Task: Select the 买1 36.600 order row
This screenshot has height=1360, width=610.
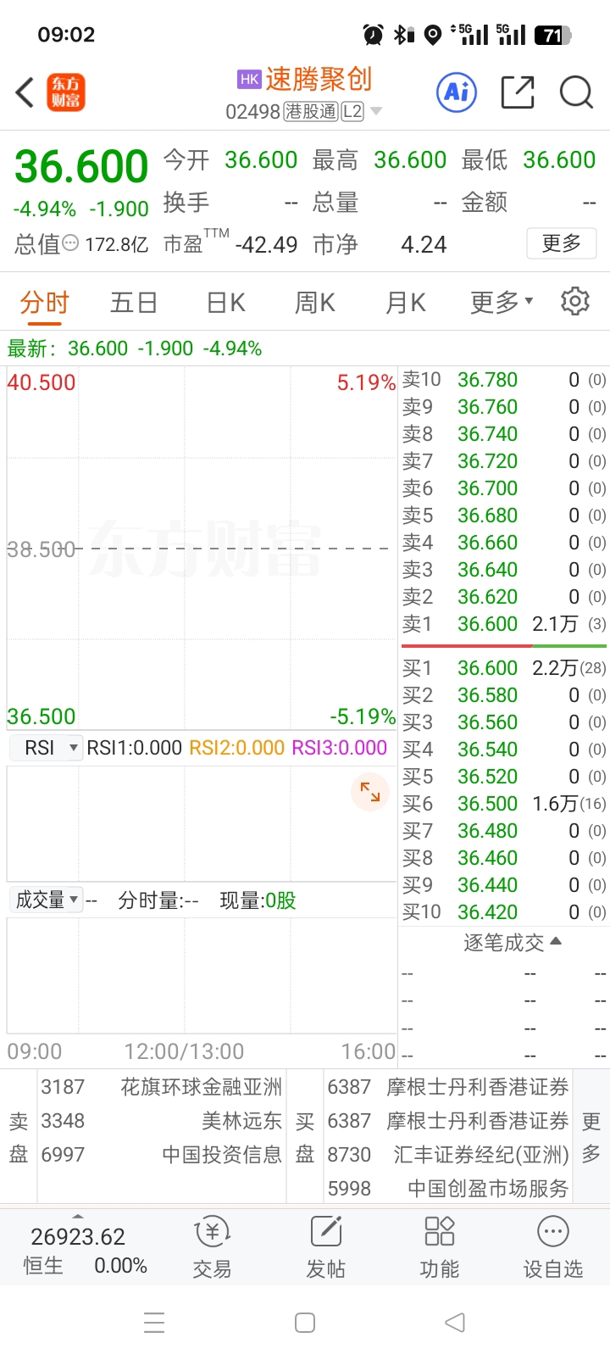Action: pos(504,668)
